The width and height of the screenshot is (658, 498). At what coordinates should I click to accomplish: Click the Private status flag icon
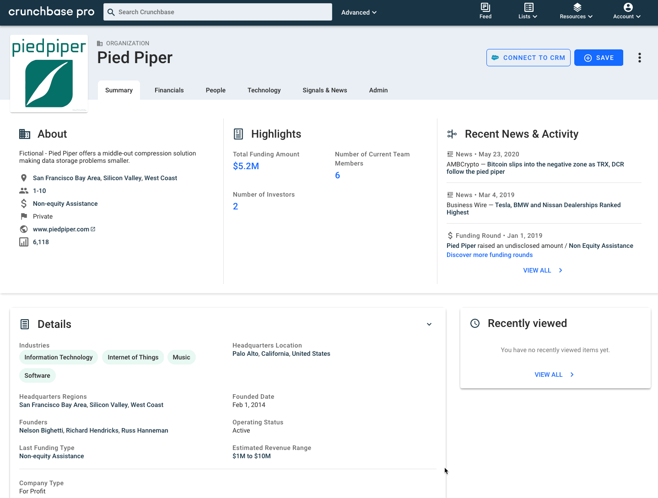click(24, 216)
